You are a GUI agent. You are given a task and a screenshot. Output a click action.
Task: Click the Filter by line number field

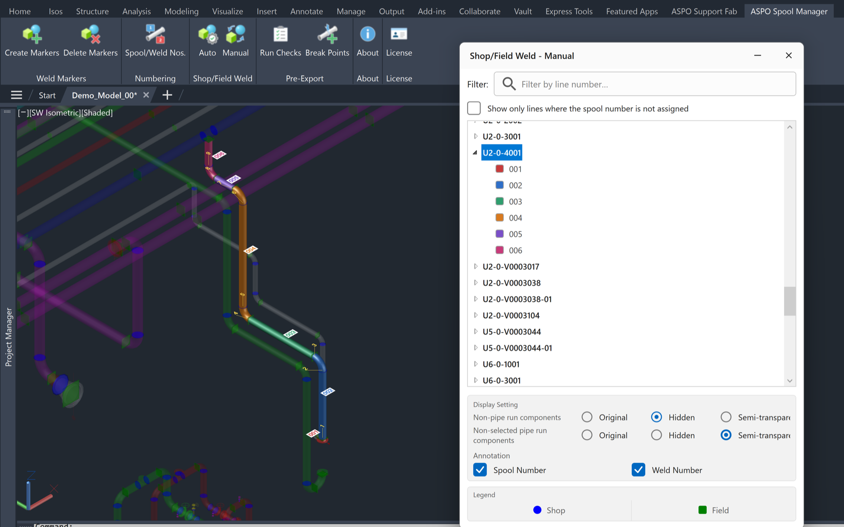[x=645, y=84]
